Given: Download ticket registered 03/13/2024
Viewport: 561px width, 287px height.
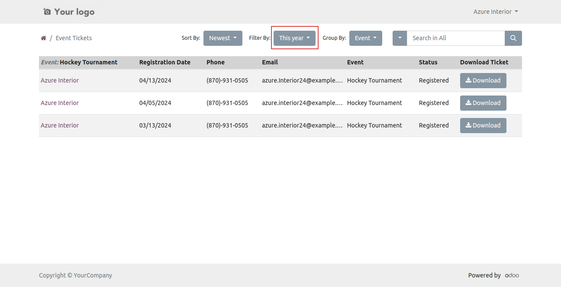Looking at the screenshot, I should [483, 125].
